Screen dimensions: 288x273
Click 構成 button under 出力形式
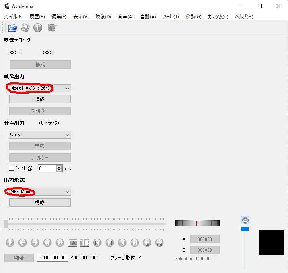pyautogui.click(x=40, y=203)
